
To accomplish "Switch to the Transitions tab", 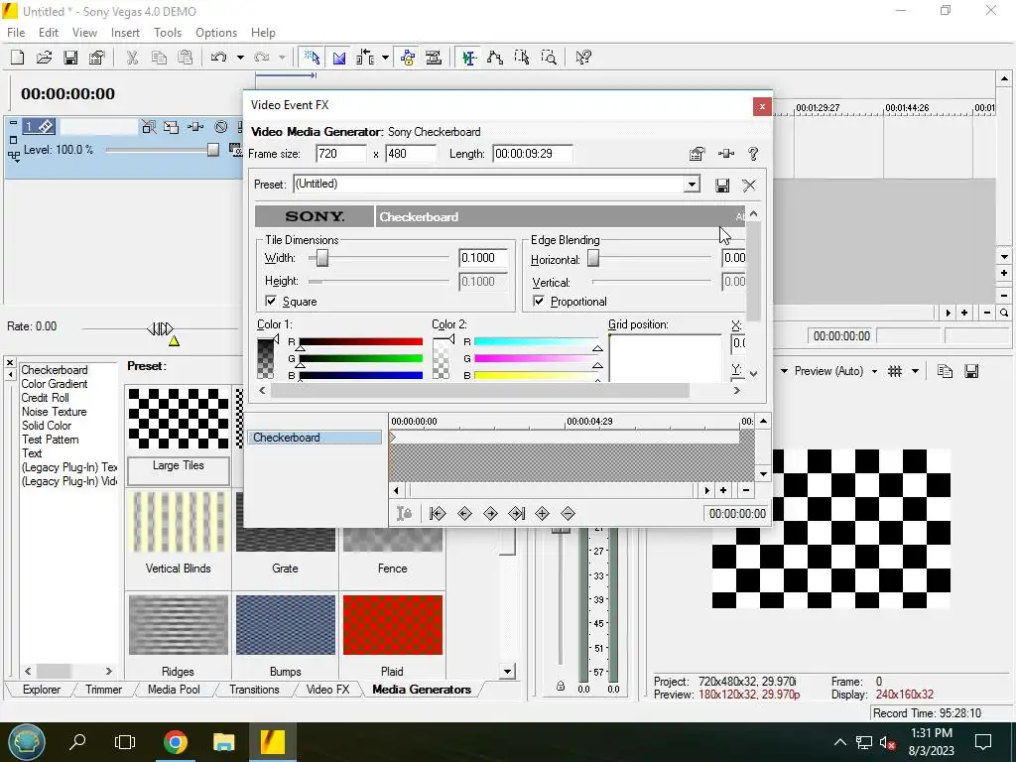I will pyautogui.click(x=254, y=690).
